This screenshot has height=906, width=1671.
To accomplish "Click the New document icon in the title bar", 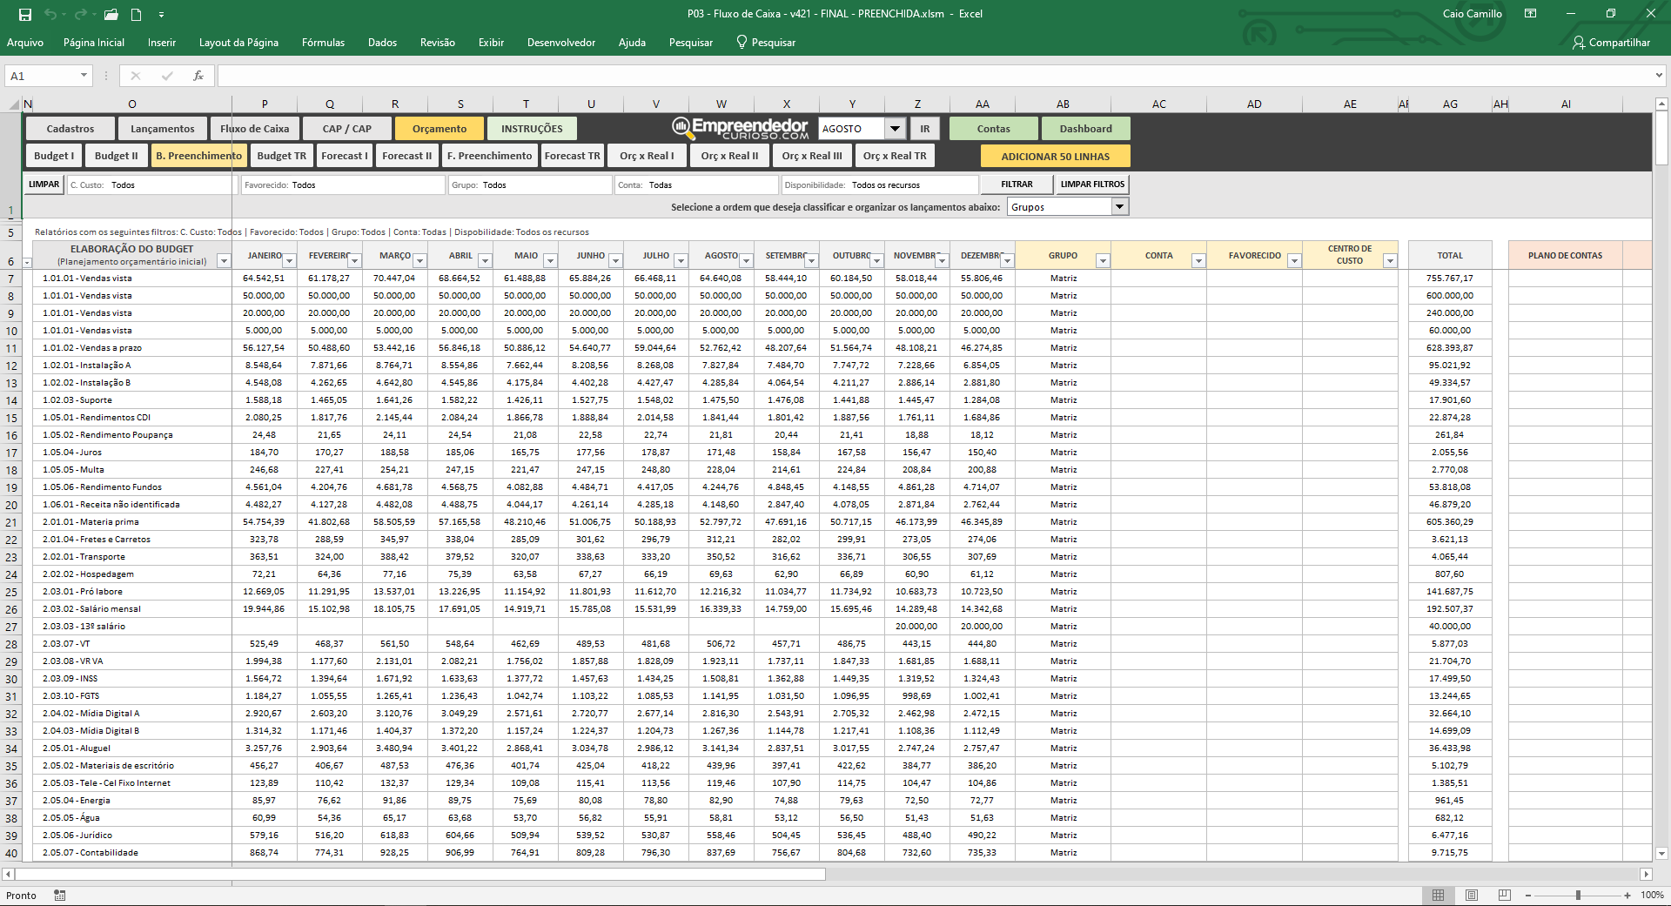I will click(x=136, y=14).
